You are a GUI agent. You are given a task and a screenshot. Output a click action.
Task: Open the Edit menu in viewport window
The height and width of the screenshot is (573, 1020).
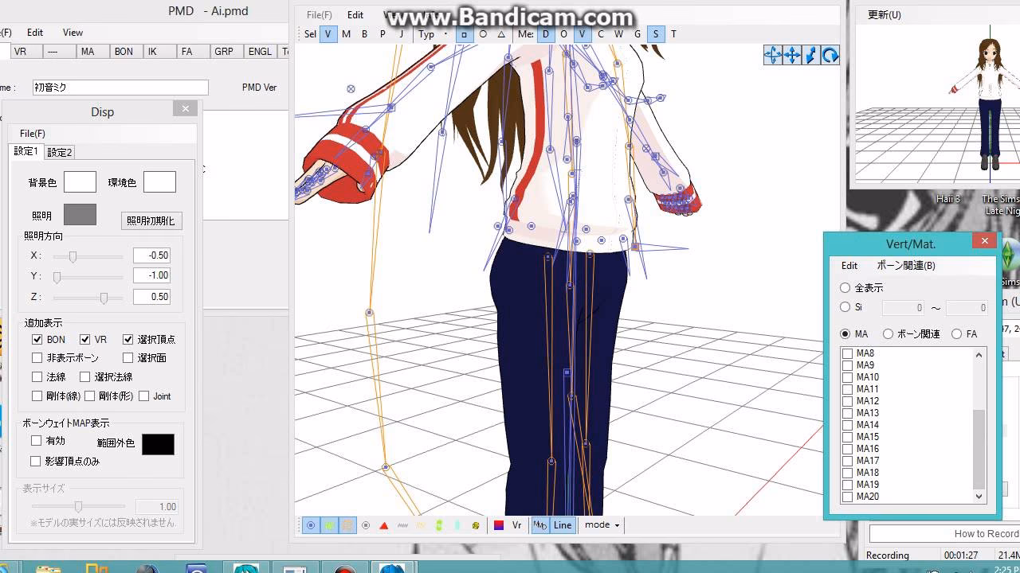pyautogui.click(x=355, y=15)
